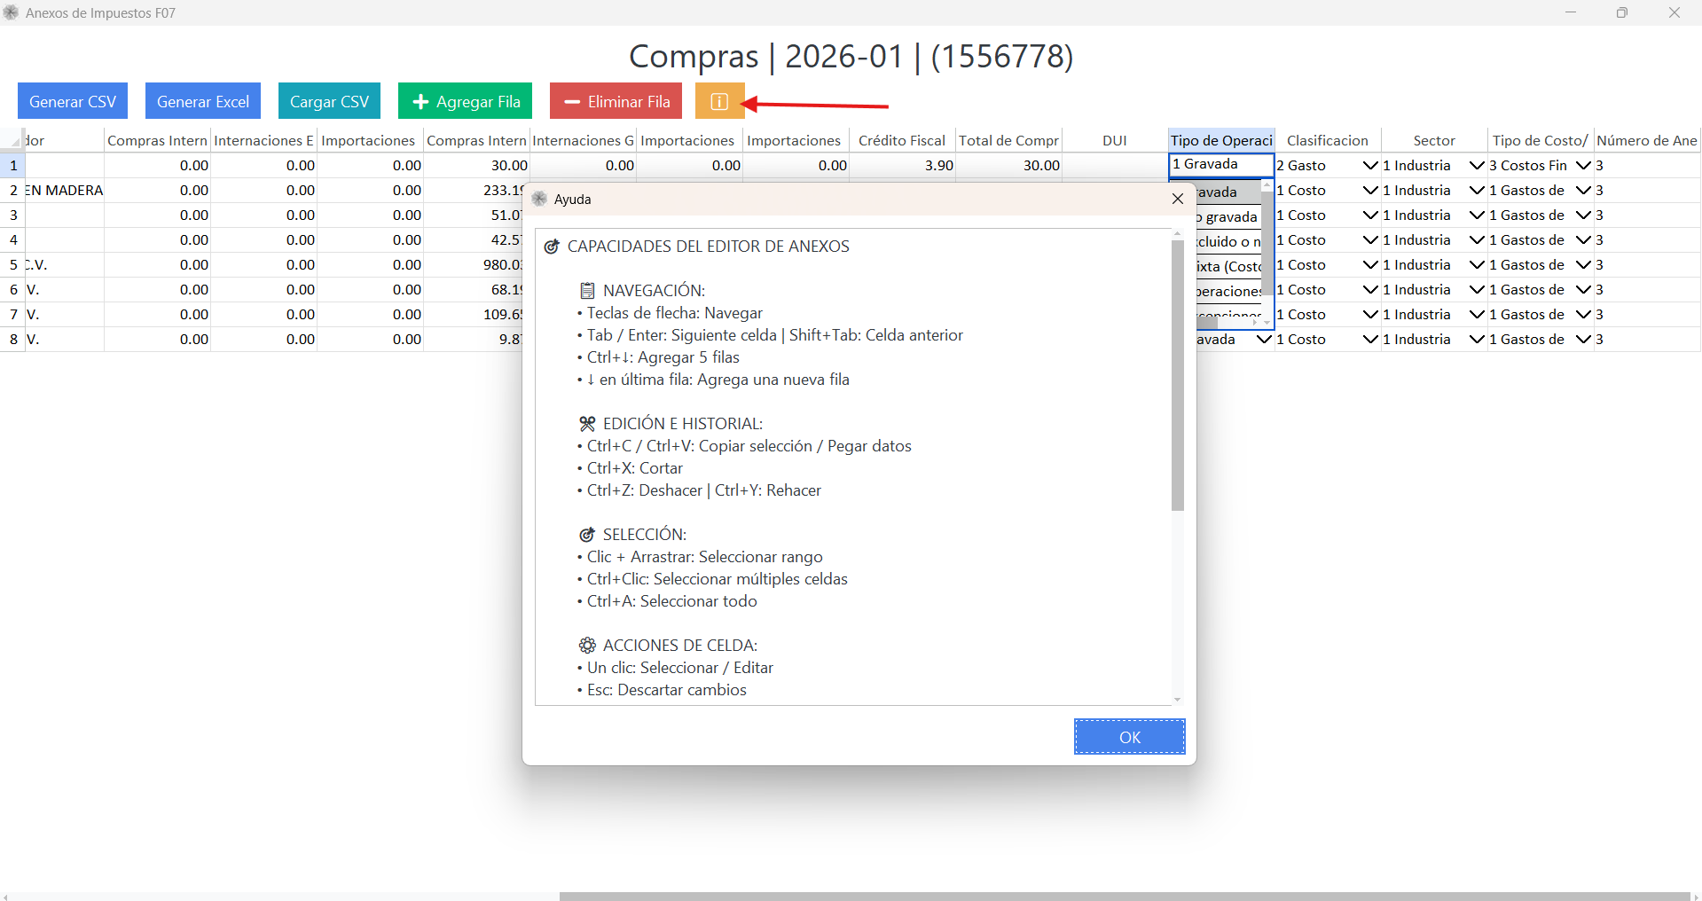Click the Tipo de Costo/ column header
Image resolution: width=1702 pixels, height=901 pixels.
tap(1541, 140)
